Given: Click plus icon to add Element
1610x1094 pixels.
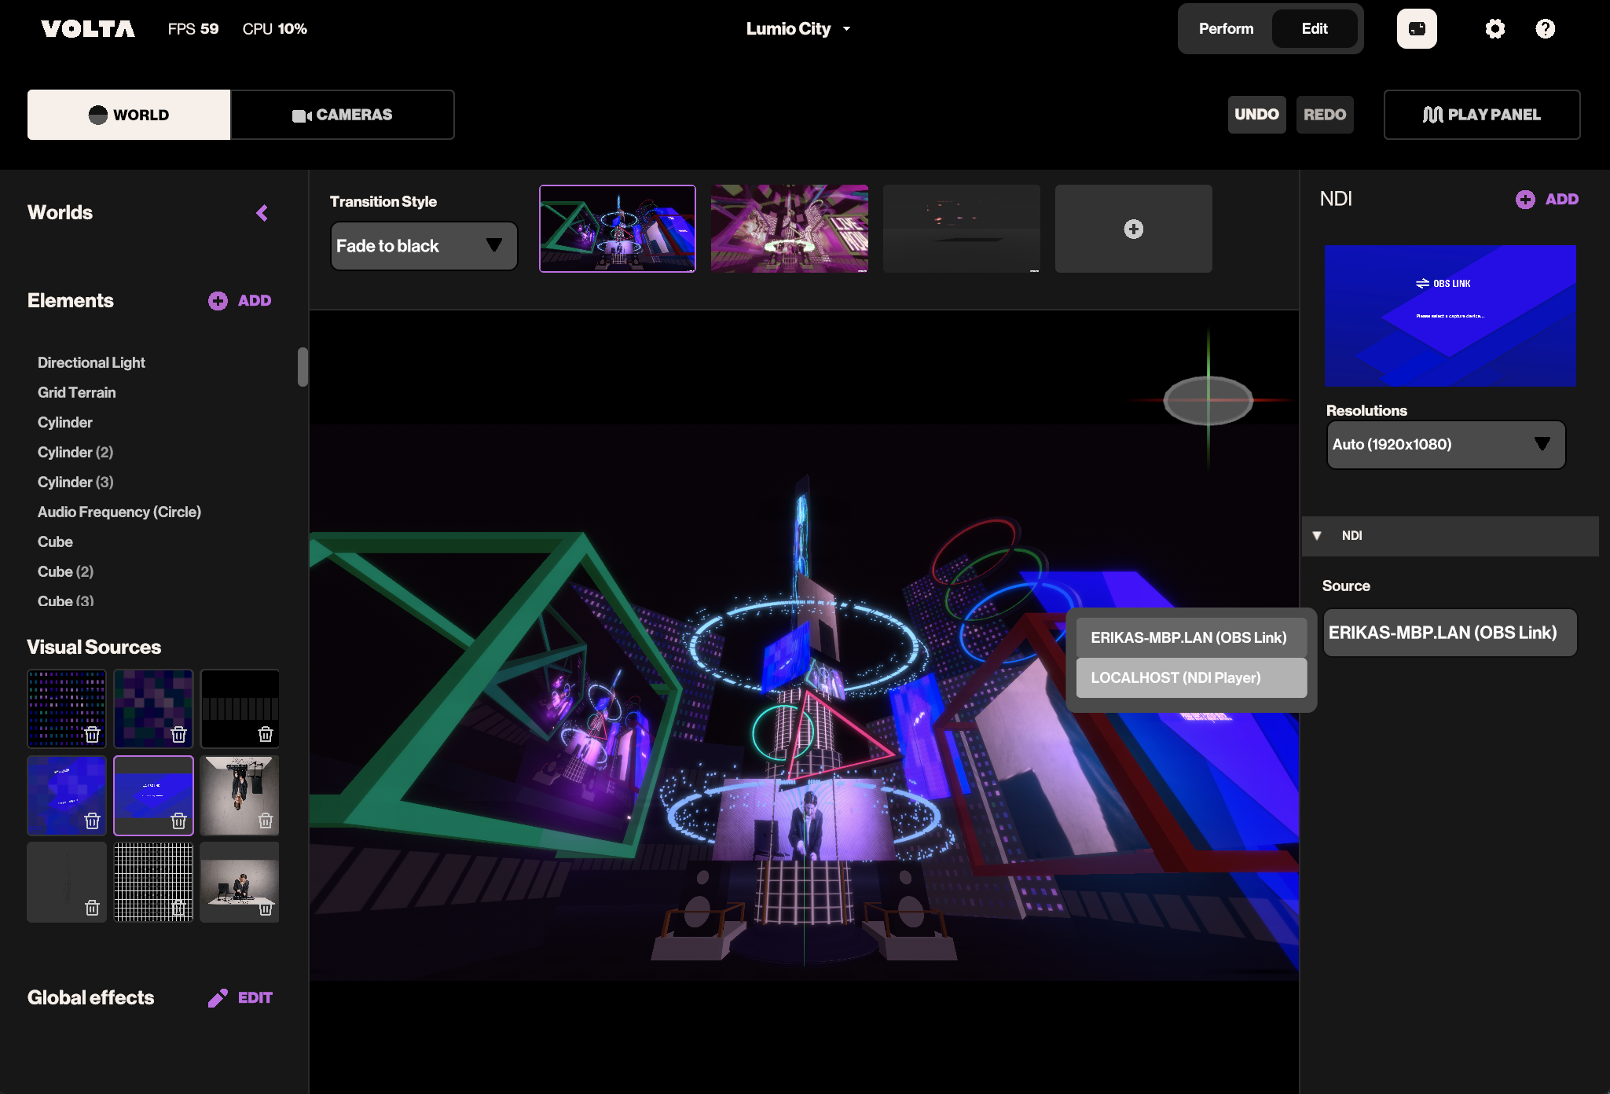Looking at the screenshot, I should (218, 301).
